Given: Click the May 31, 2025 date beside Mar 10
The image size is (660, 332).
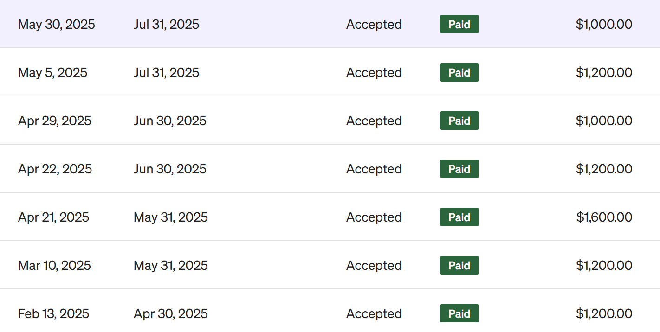Looking at the screenshot, I should [170, 265].
